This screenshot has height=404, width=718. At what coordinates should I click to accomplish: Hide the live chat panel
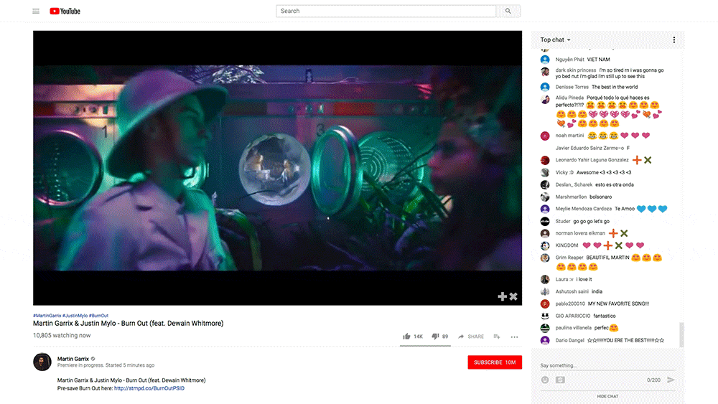point(607,396)
